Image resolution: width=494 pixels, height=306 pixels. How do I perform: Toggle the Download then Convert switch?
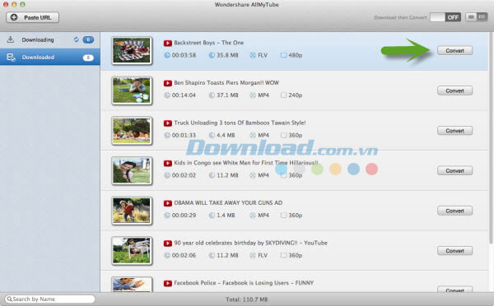coord(445,17)
